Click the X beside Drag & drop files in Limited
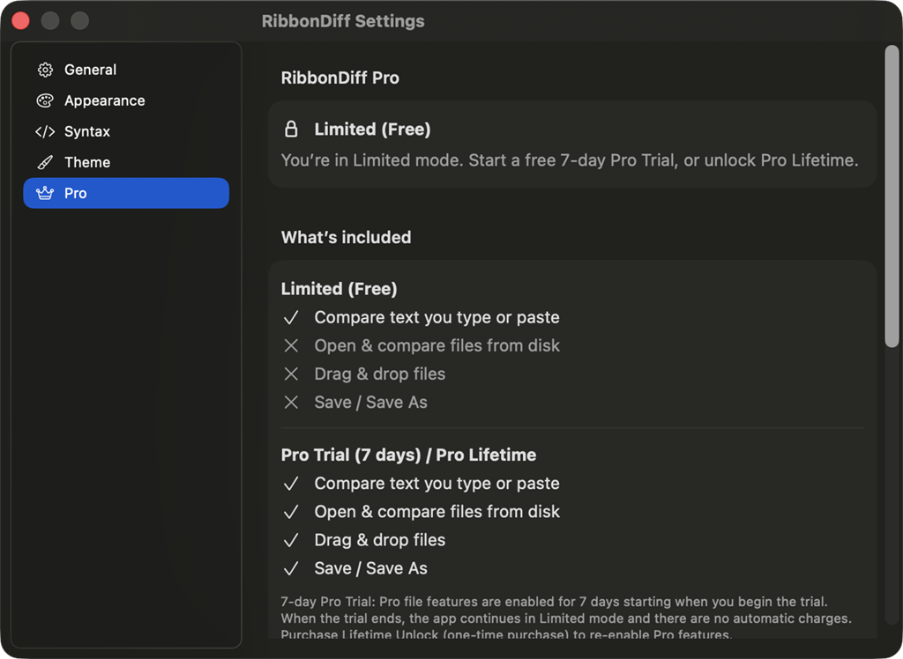This screenshot has height=659, width=903. click(291, 374)
